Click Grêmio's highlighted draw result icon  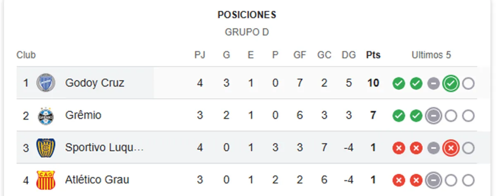coord(434,116)
